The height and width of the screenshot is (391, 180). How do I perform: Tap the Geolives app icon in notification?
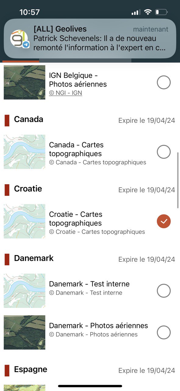click(19, 39)
